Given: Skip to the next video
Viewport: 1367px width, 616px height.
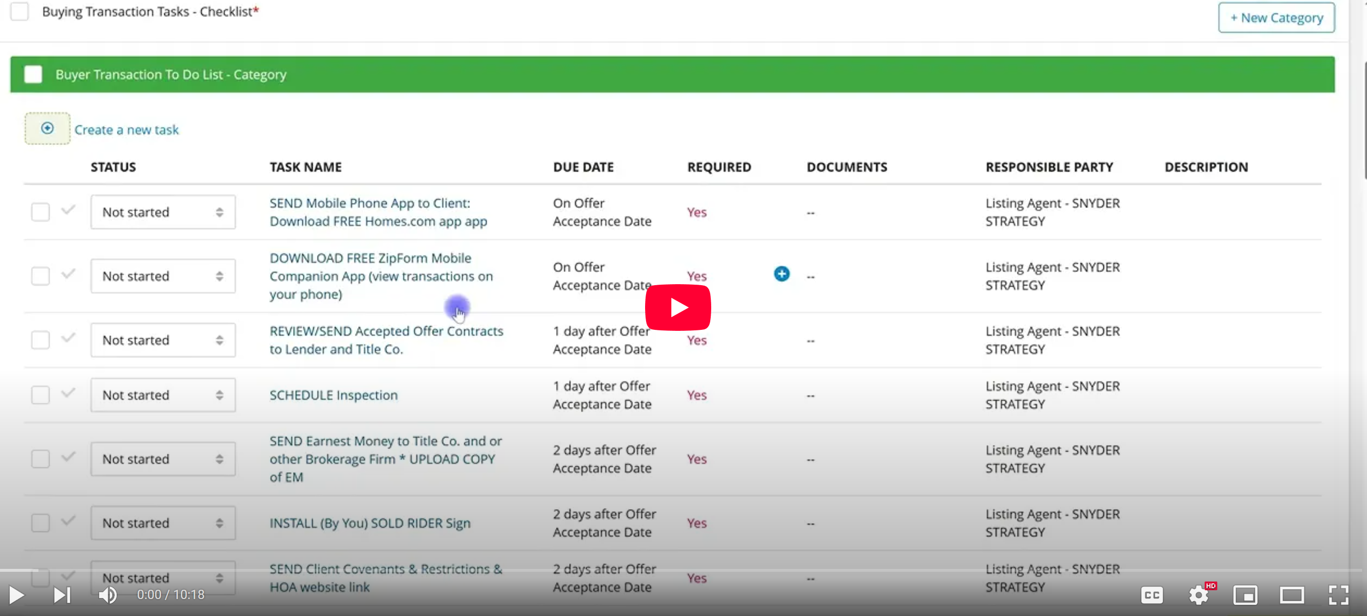Looking at the screenshot, I should click(x=62, y=595).
